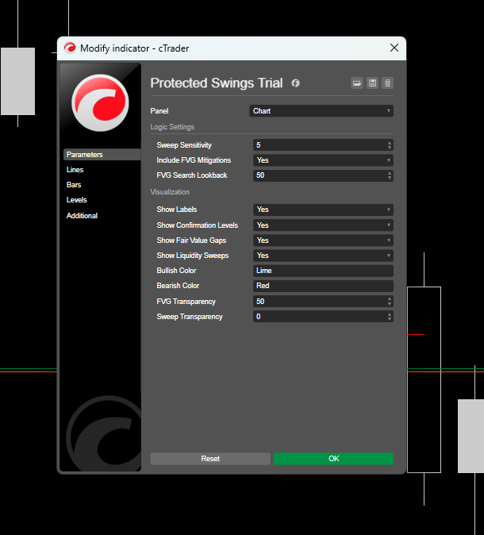Click the cTrader icon in title bar
The image size is (484, 535).
tap(70, 48)
